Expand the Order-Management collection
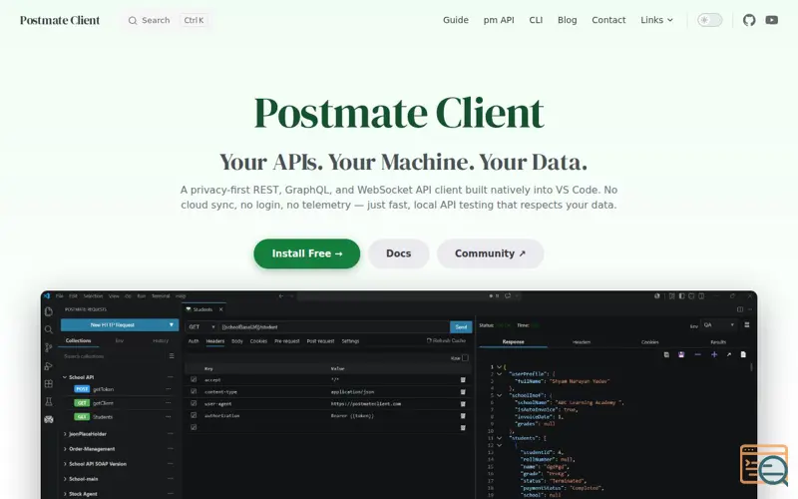Screen dimensions: 798x499 click(x=65, y=449)
